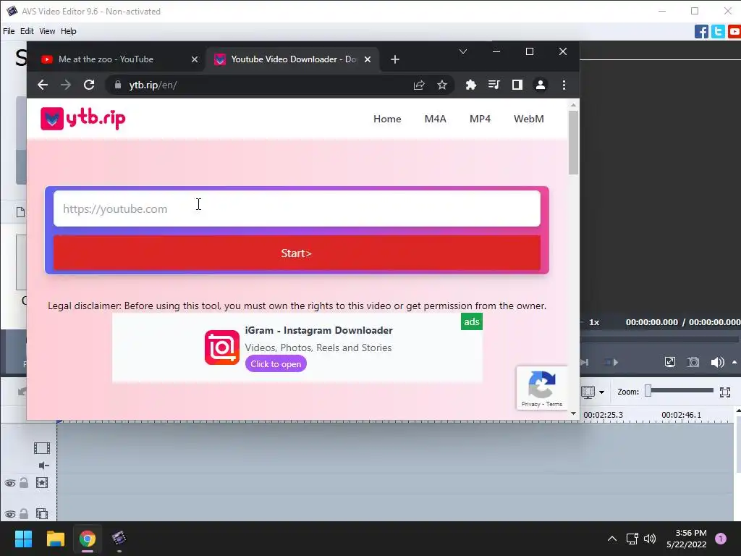This screenshot has width=741, height=556.
Task: Click page scrollbar down arrow
Action: click(573, 413)
